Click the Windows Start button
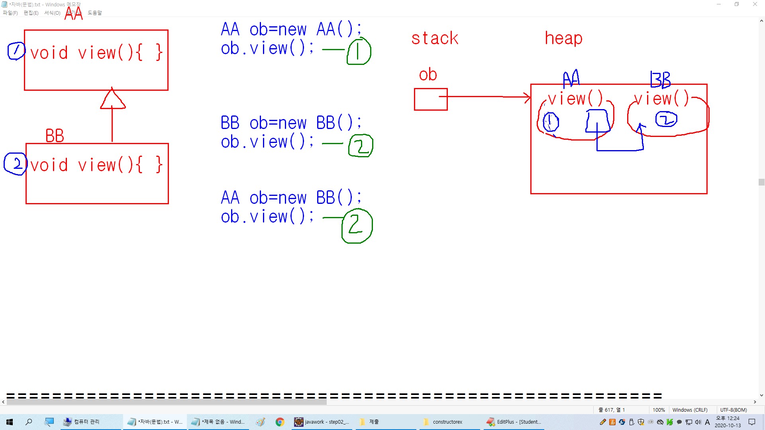The height and width of the screenshot is (430, 765). [10, 422]
